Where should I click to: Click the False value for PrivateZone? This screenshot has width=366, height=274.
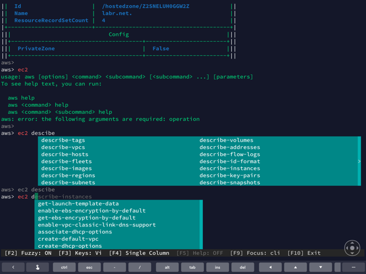[x=161, y=49]
